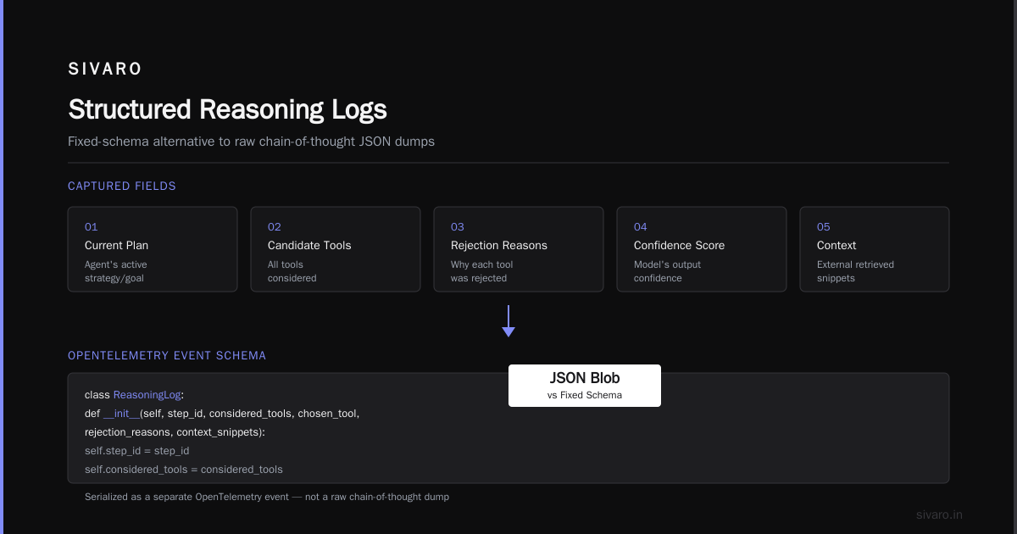The height and width of the screenshot is (534, 1017).
Task: Click "Model's output confidence" description
Action: [x=668, y=271]
